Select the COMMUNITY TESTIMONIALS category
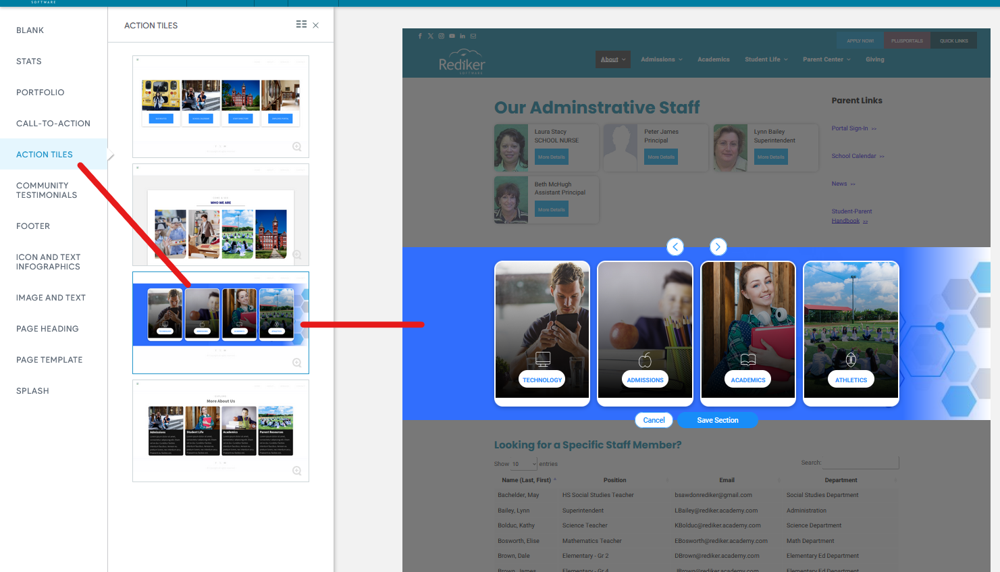The height and width of the screenshot is (572, 1000). [47, 190]
